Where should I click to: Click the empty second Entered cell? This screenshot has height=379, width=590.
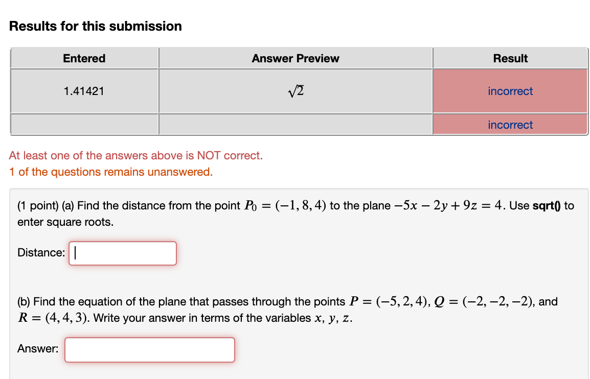click(x=84, y=124)
